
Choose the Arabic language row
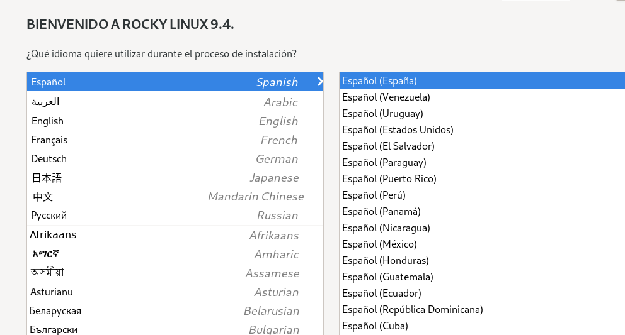[x=175, y=102]
